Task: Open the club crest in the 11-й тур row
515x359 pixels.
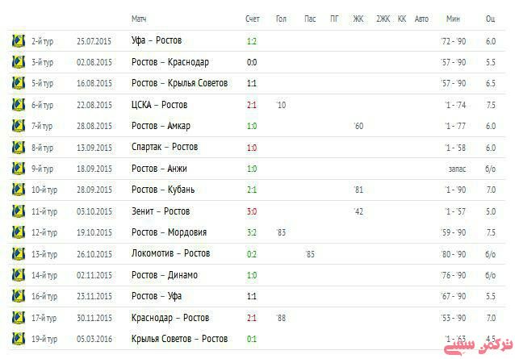Action: click(19, 211)
